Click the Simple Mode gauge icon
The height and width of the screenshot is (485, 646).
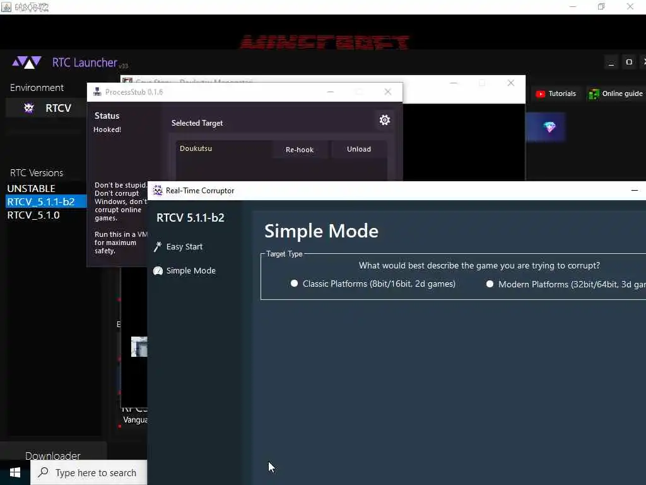click(x=158, y=270)
